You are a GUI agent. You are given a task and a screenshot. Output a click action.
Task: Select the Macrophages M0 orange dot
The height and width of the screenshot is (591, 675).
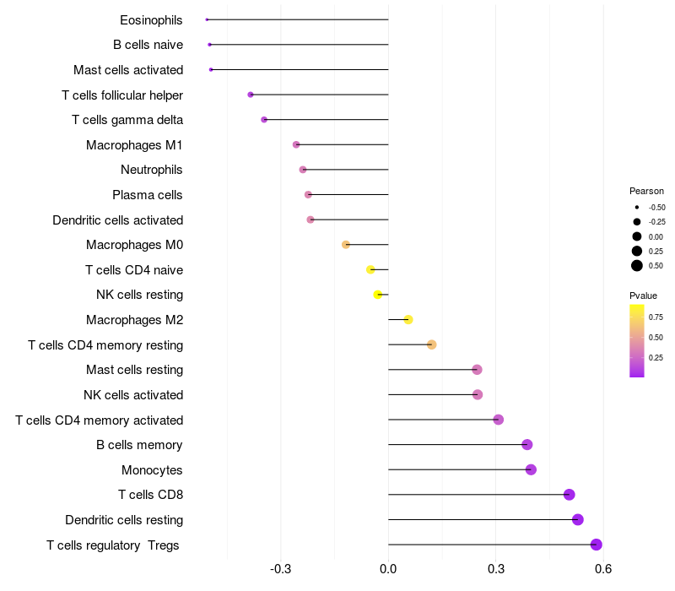346,245
